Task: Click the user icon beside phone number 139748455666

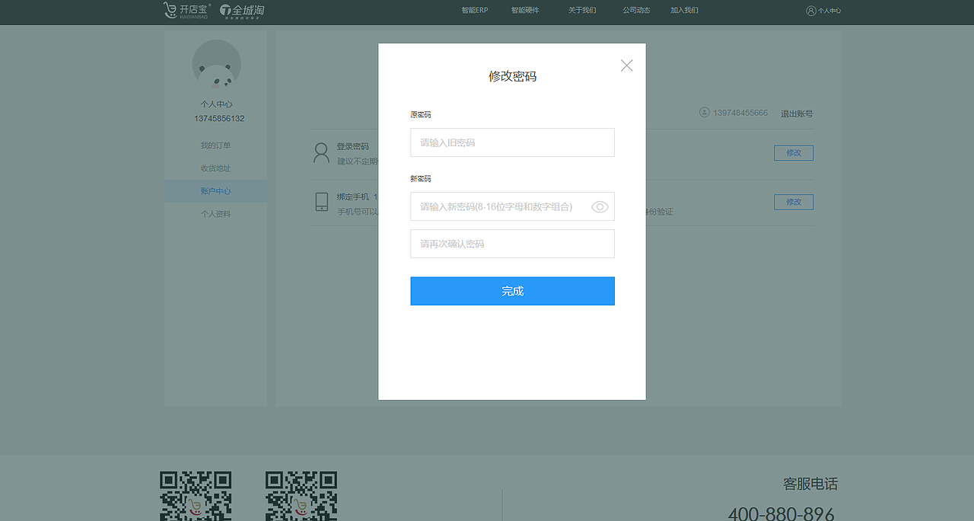Action: coord(702,112)
